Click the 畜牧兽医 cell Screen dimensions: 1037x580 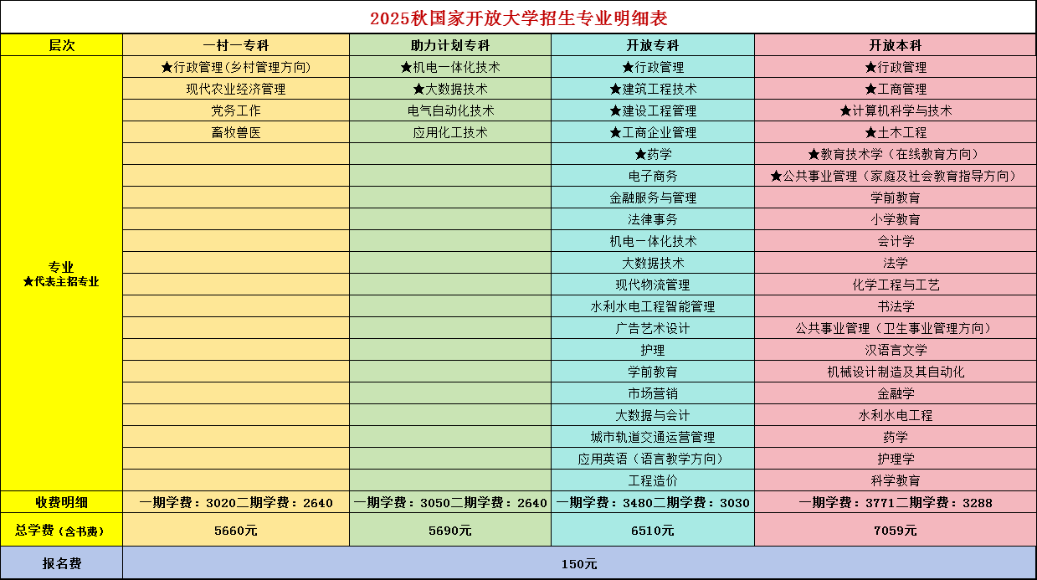tap(236, 132)
